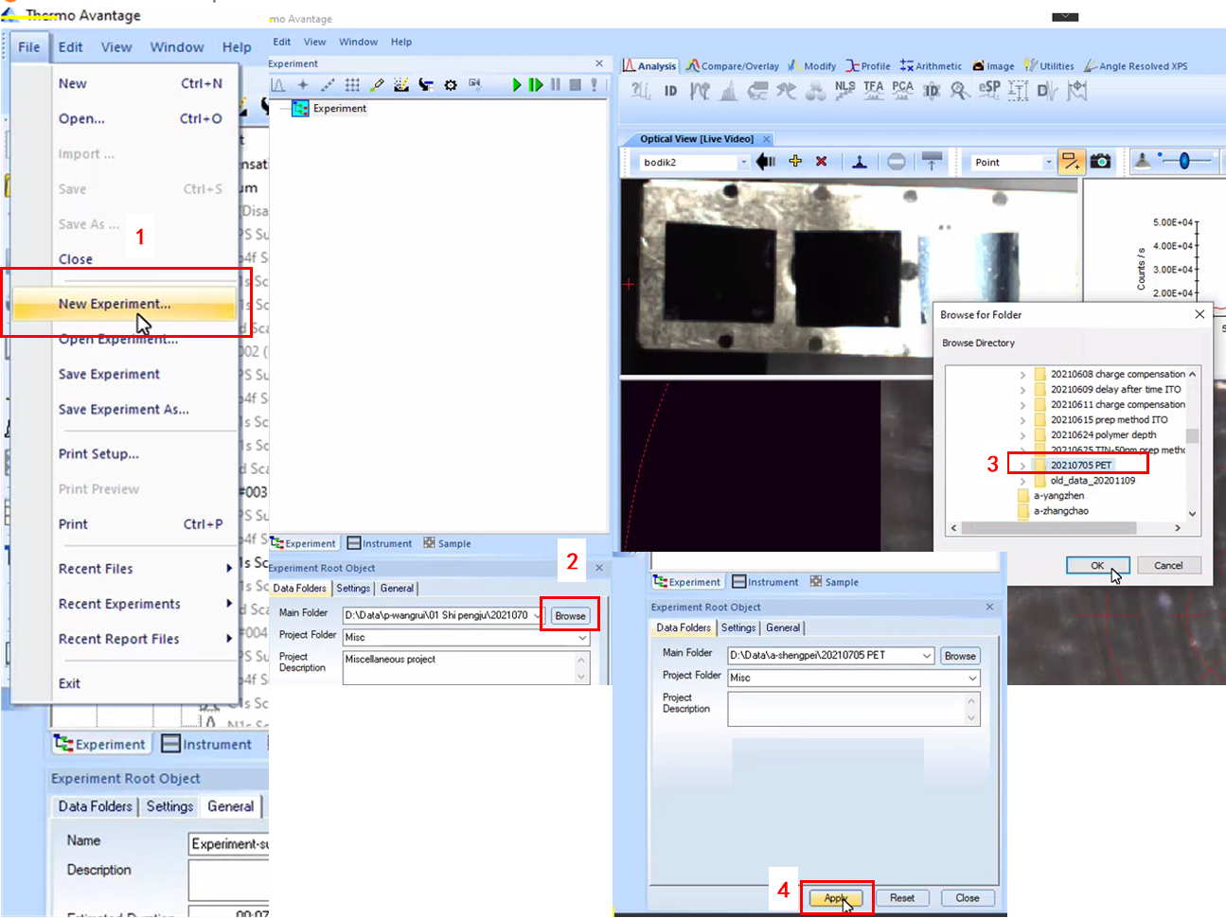
Task: Click the eSP tool icon in Analysis ribbon
Action: (989, 90)
